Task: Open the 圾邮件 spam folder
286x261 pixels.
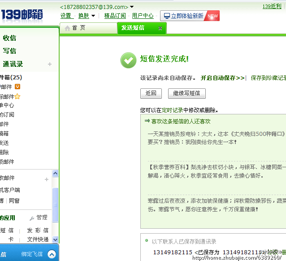Action: tap(7, 161)
